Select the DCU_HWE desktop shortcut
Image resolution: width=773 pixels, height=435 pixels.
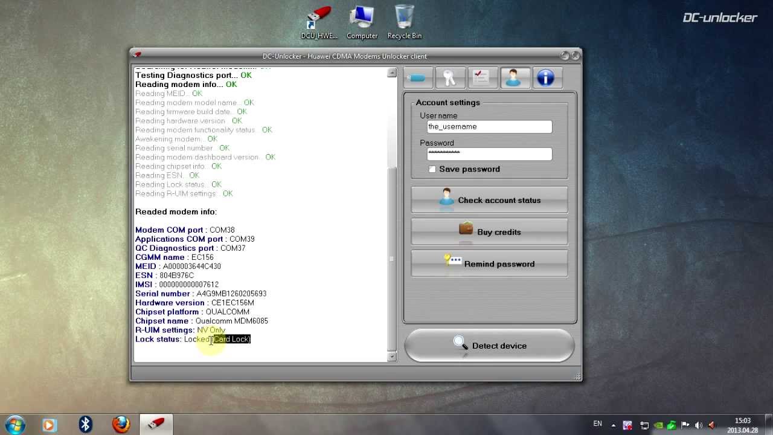point(319,22)
